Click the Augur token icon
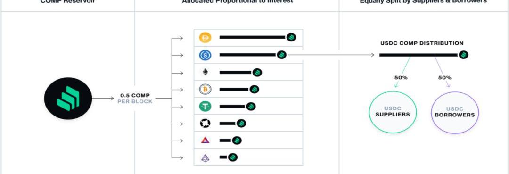509x174 pixels. (x=205, y=158)
